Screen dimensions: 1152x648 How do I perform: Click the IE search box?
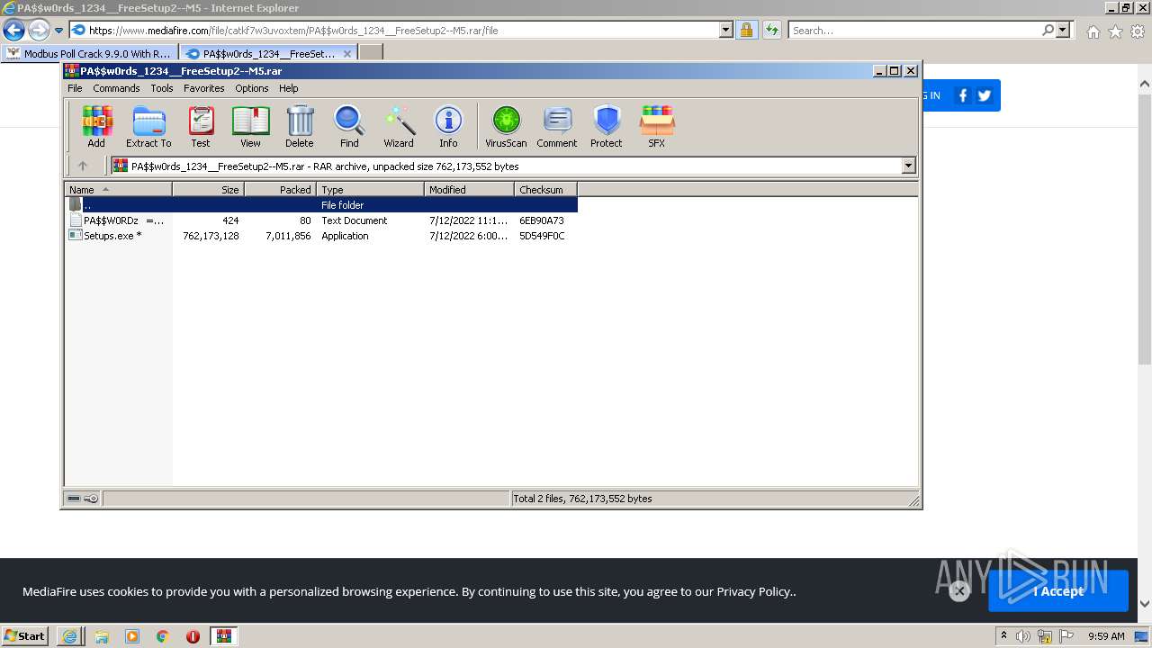tap(914, 31)
